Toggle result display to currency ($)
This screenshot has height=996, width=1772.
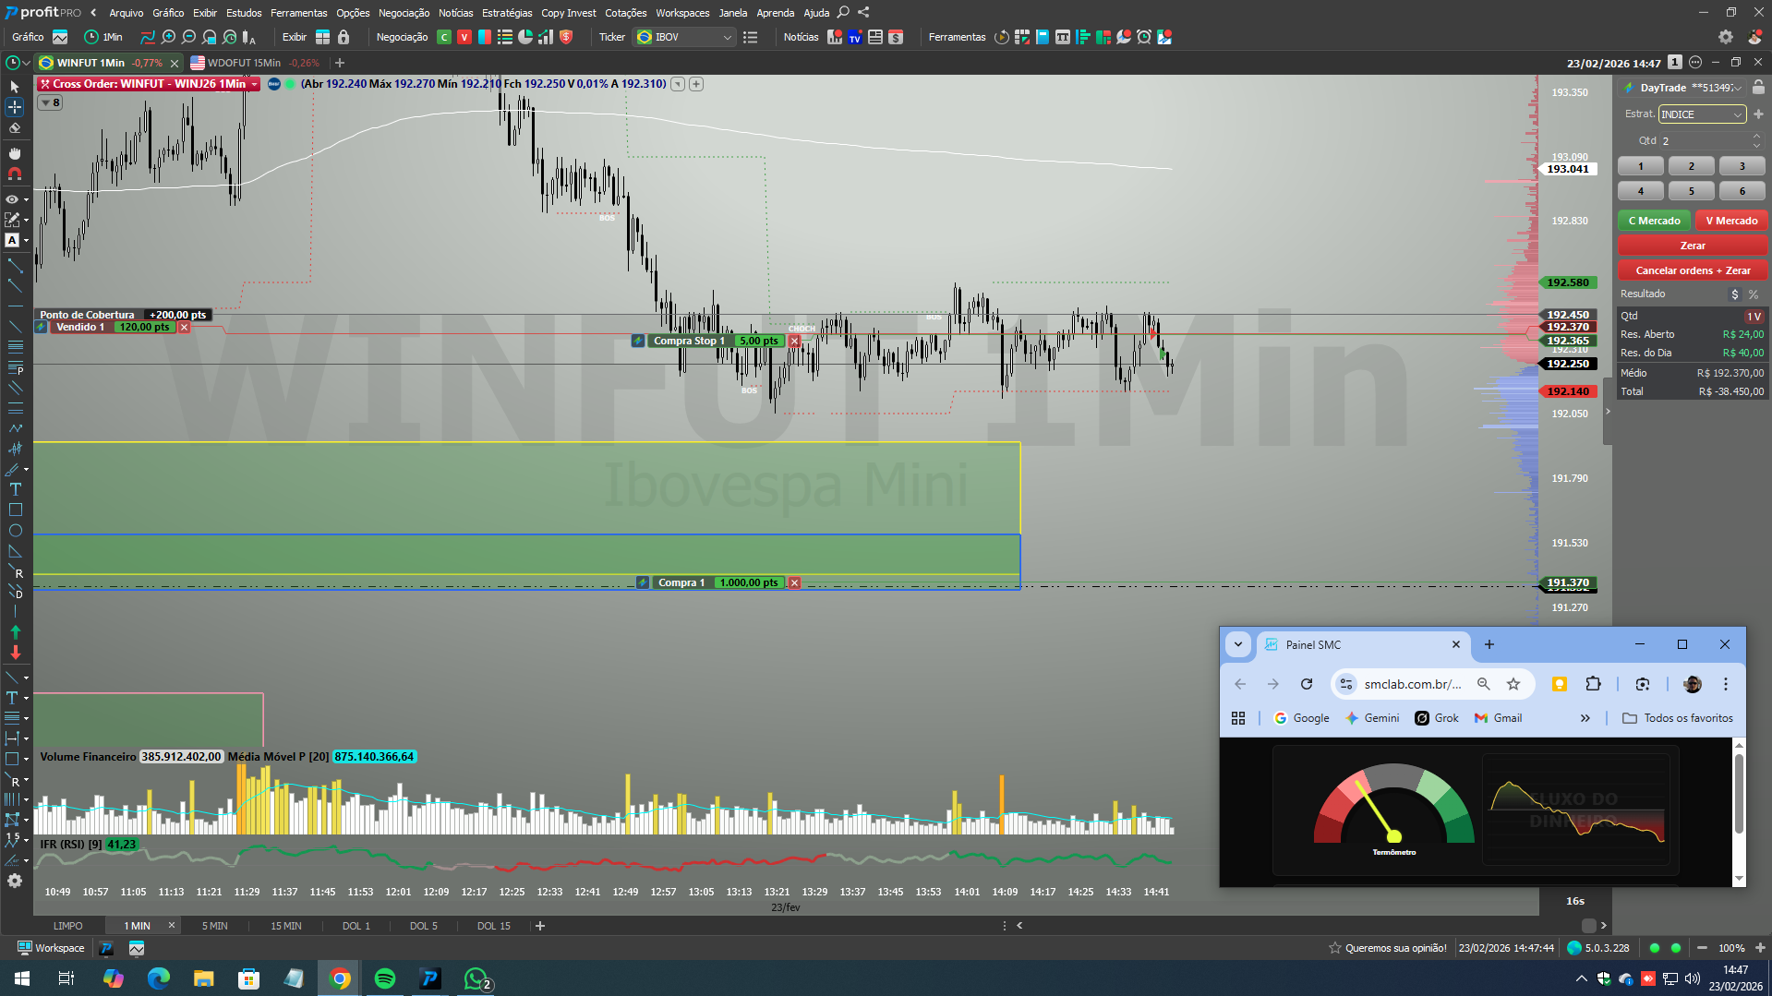(x=1735, y=294)
